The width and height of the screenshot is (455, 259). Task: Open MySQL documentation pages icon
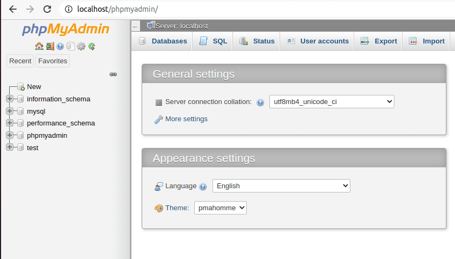pyautogui.click(x=70, y=46)
